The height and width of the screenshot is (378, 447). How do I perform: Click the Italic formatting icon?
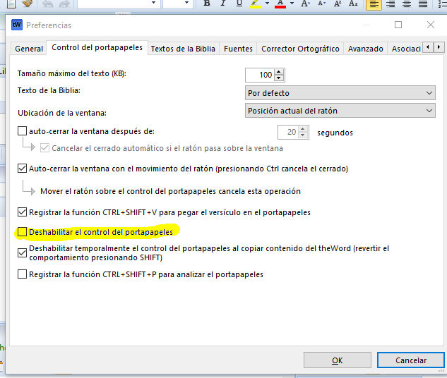click(x=223, y=4)
